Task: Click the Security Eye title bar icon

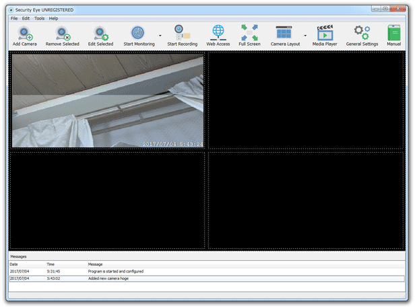Action: tap(11, 10)
